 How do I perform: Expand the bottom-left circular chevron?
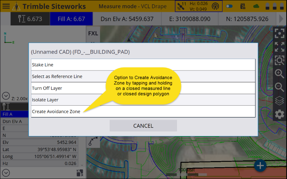coord(6,173)
